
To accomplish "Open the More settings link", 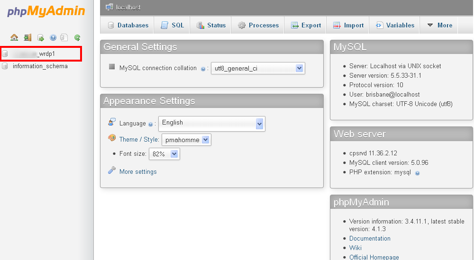I will pyautogui.click(x=138, y=171).
